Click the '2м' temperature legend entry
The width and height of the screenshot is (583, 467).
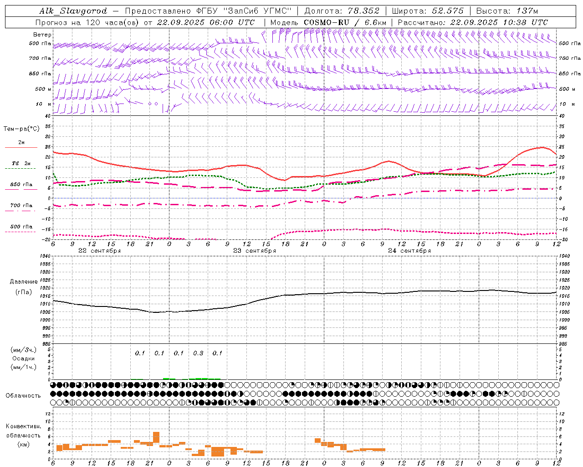21,143
